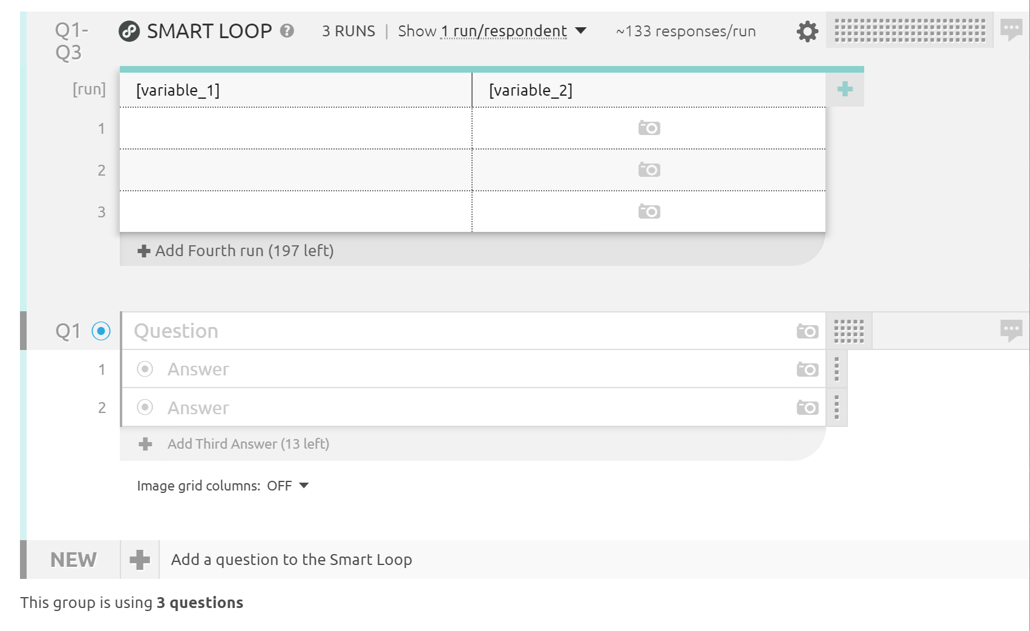This screenshot has width=1030, height=631.
Task: Click the Q1 Question text field
Action: (460, 331)
